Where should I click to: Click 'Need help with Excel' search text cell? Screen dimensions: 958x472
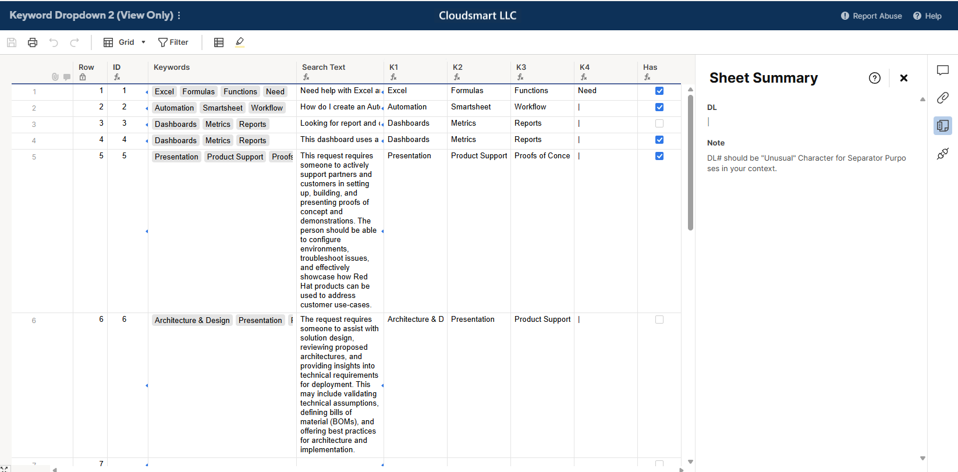coord(340,91)
